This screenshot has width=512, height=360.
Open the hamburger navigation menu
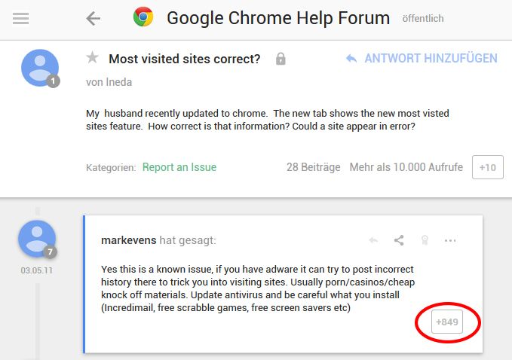(x=21, y=18)
